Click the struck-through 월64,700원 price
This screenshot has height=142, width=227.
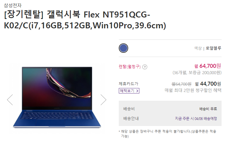click(181, 84)
